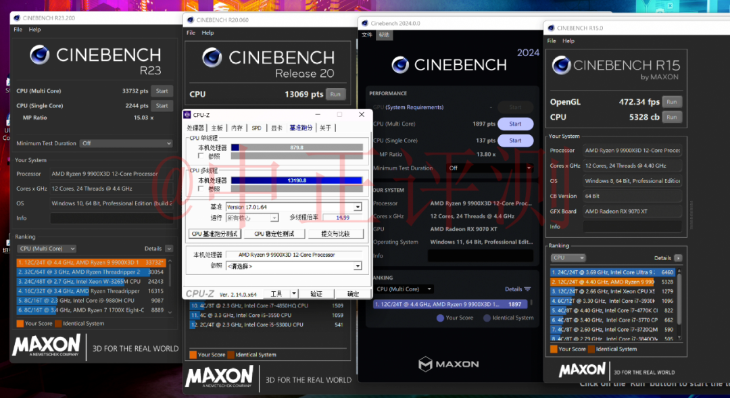Image resolution: width=730 pixels, height=398 pixels.
Task: Click the 确定 button in CPU-Z
Action: tap(353, 294)
